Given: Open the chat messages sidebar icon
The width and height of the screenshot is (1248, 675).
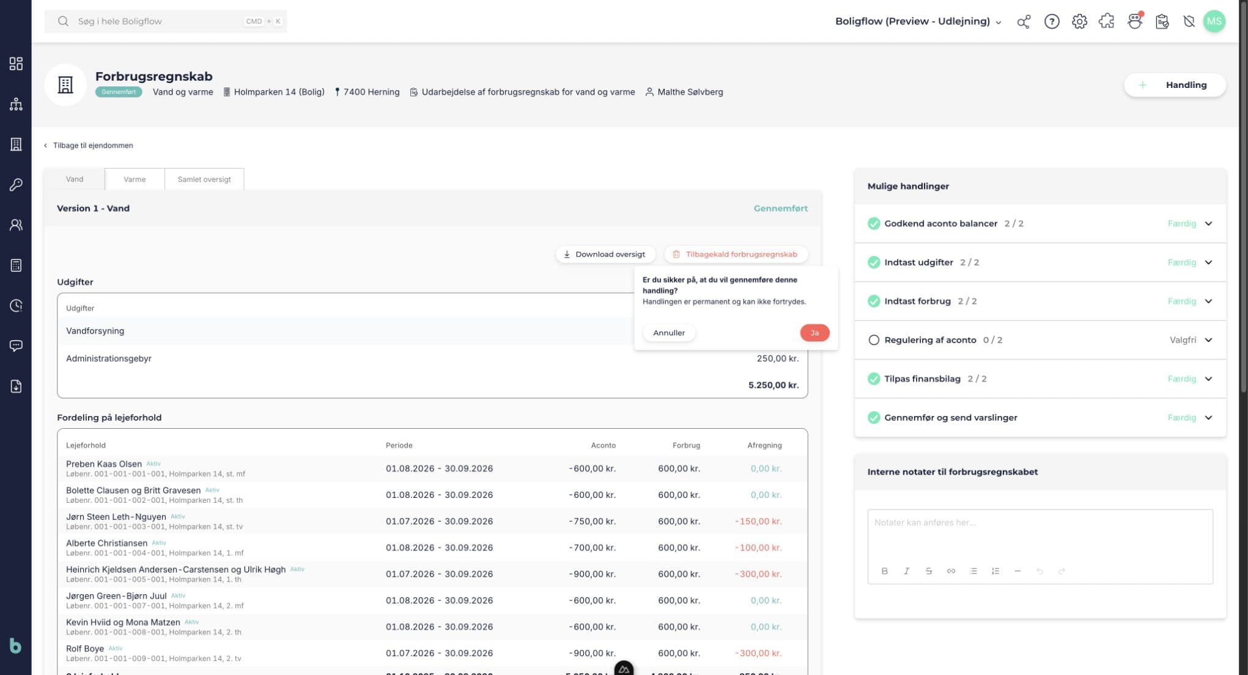Looking at the screenshot, I should tap(16, 346).
